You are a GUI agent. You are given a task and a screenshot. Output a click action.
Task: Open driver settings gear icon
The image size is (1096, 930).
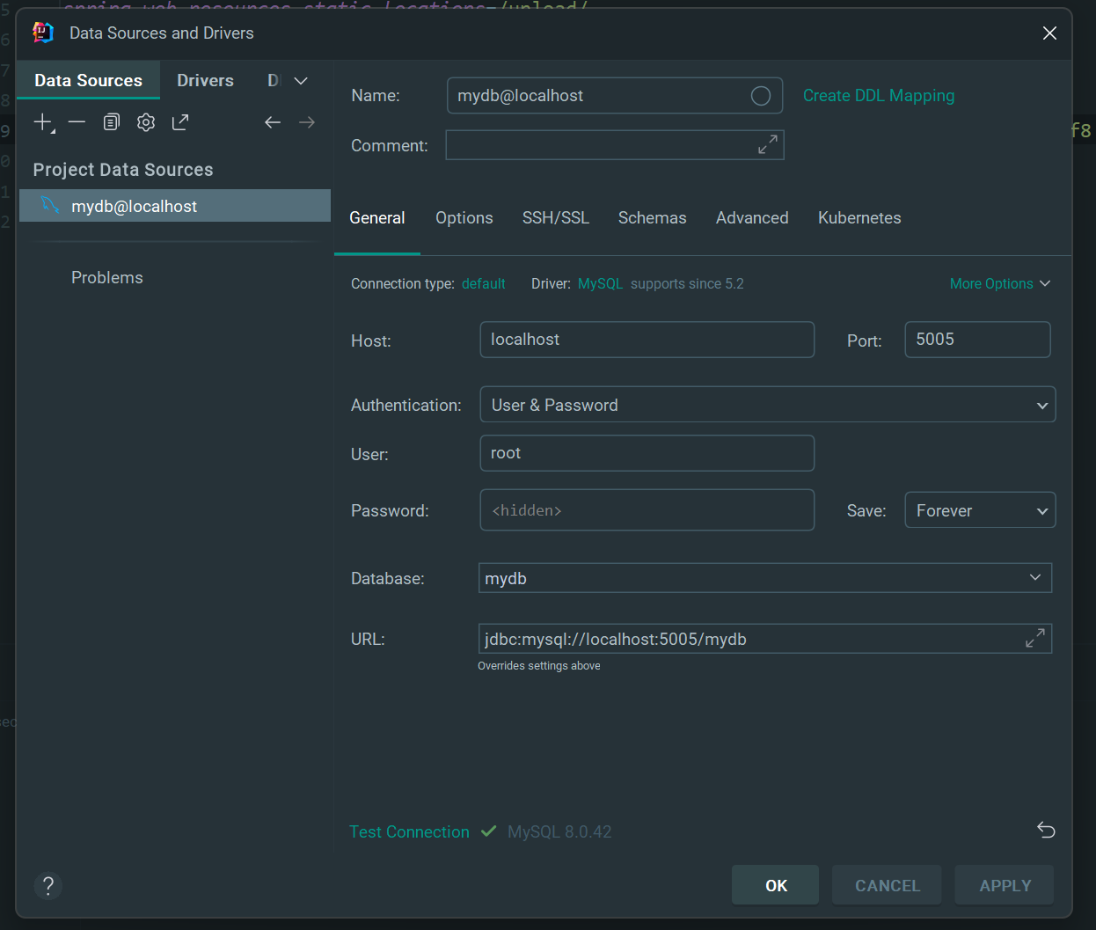click(146, 122)
